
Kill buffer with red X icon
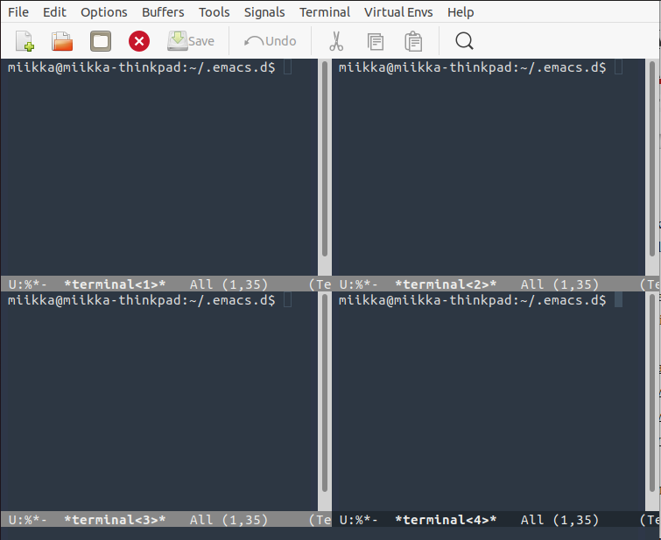coord(139,41)
